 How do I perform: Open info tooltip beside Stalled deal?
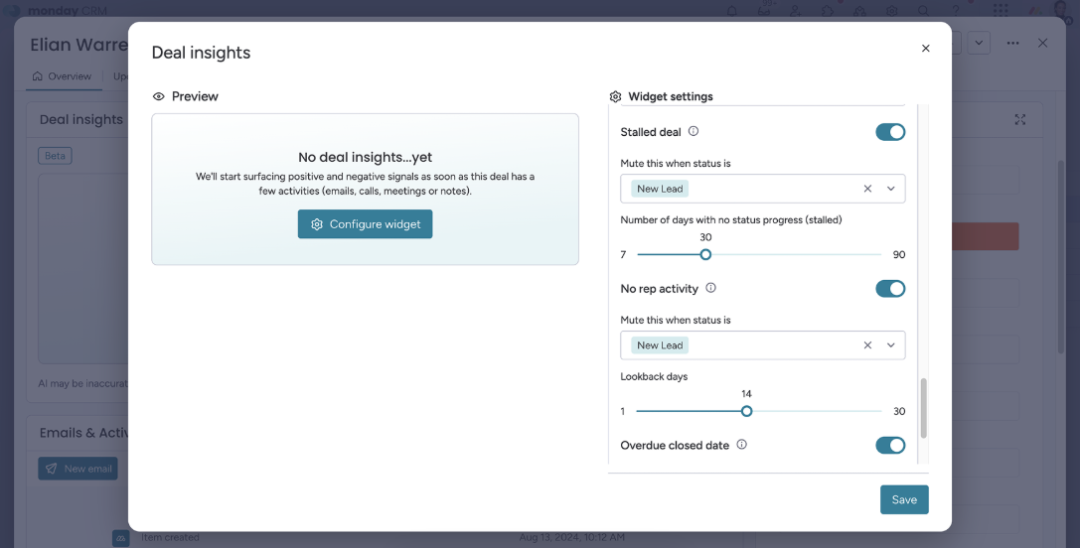pyautogui.click(x=694, y=131)
